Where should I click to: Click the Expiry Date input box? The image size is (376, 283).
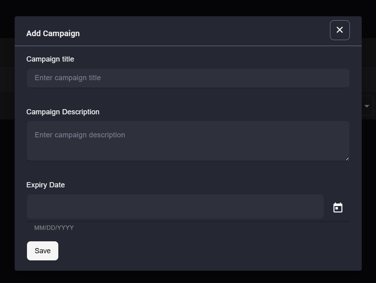click(x=175, y=206)
